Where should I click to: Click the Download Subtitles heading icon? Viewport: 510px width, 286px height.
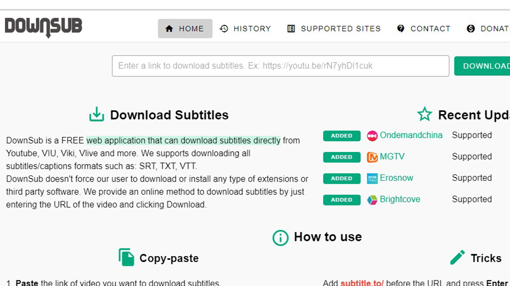97,114
